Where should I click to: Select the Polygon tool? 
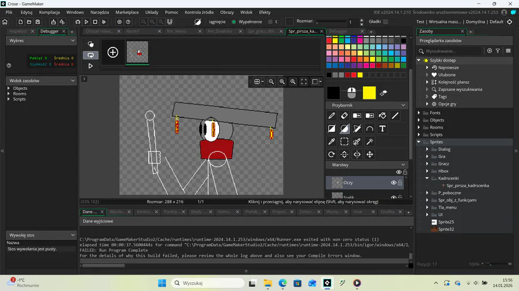click(x=357, y=129)
